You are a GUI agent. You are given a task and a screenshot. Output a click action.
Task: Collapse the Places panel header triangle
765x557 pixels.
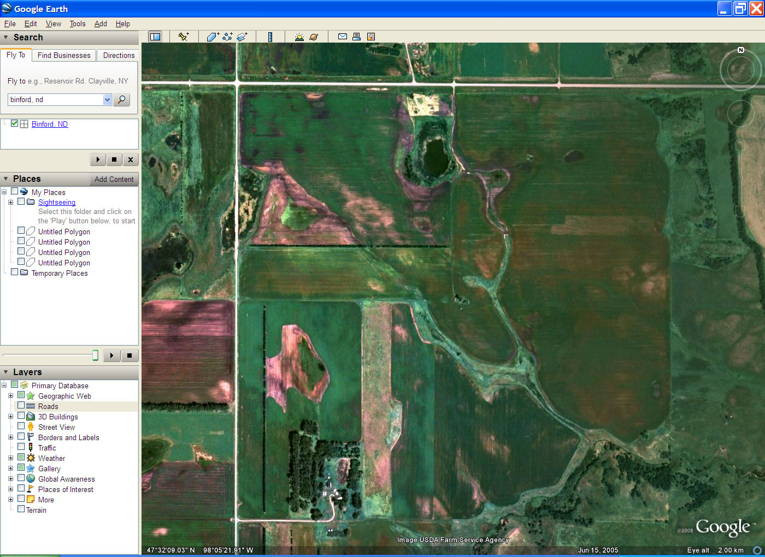[x=6, y=179]
